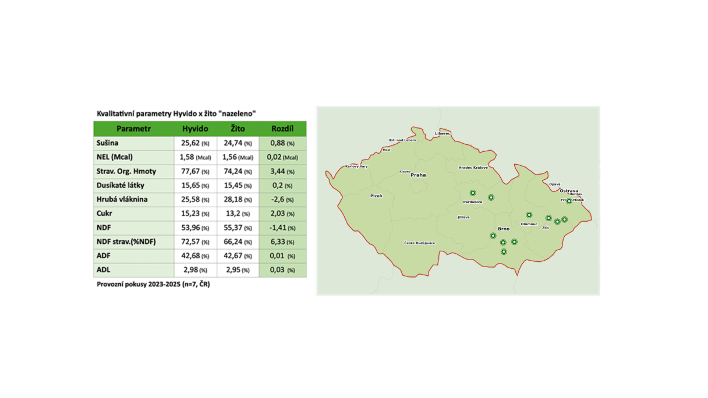Select the marker east of Pardubice label

(x=491, y=198)
